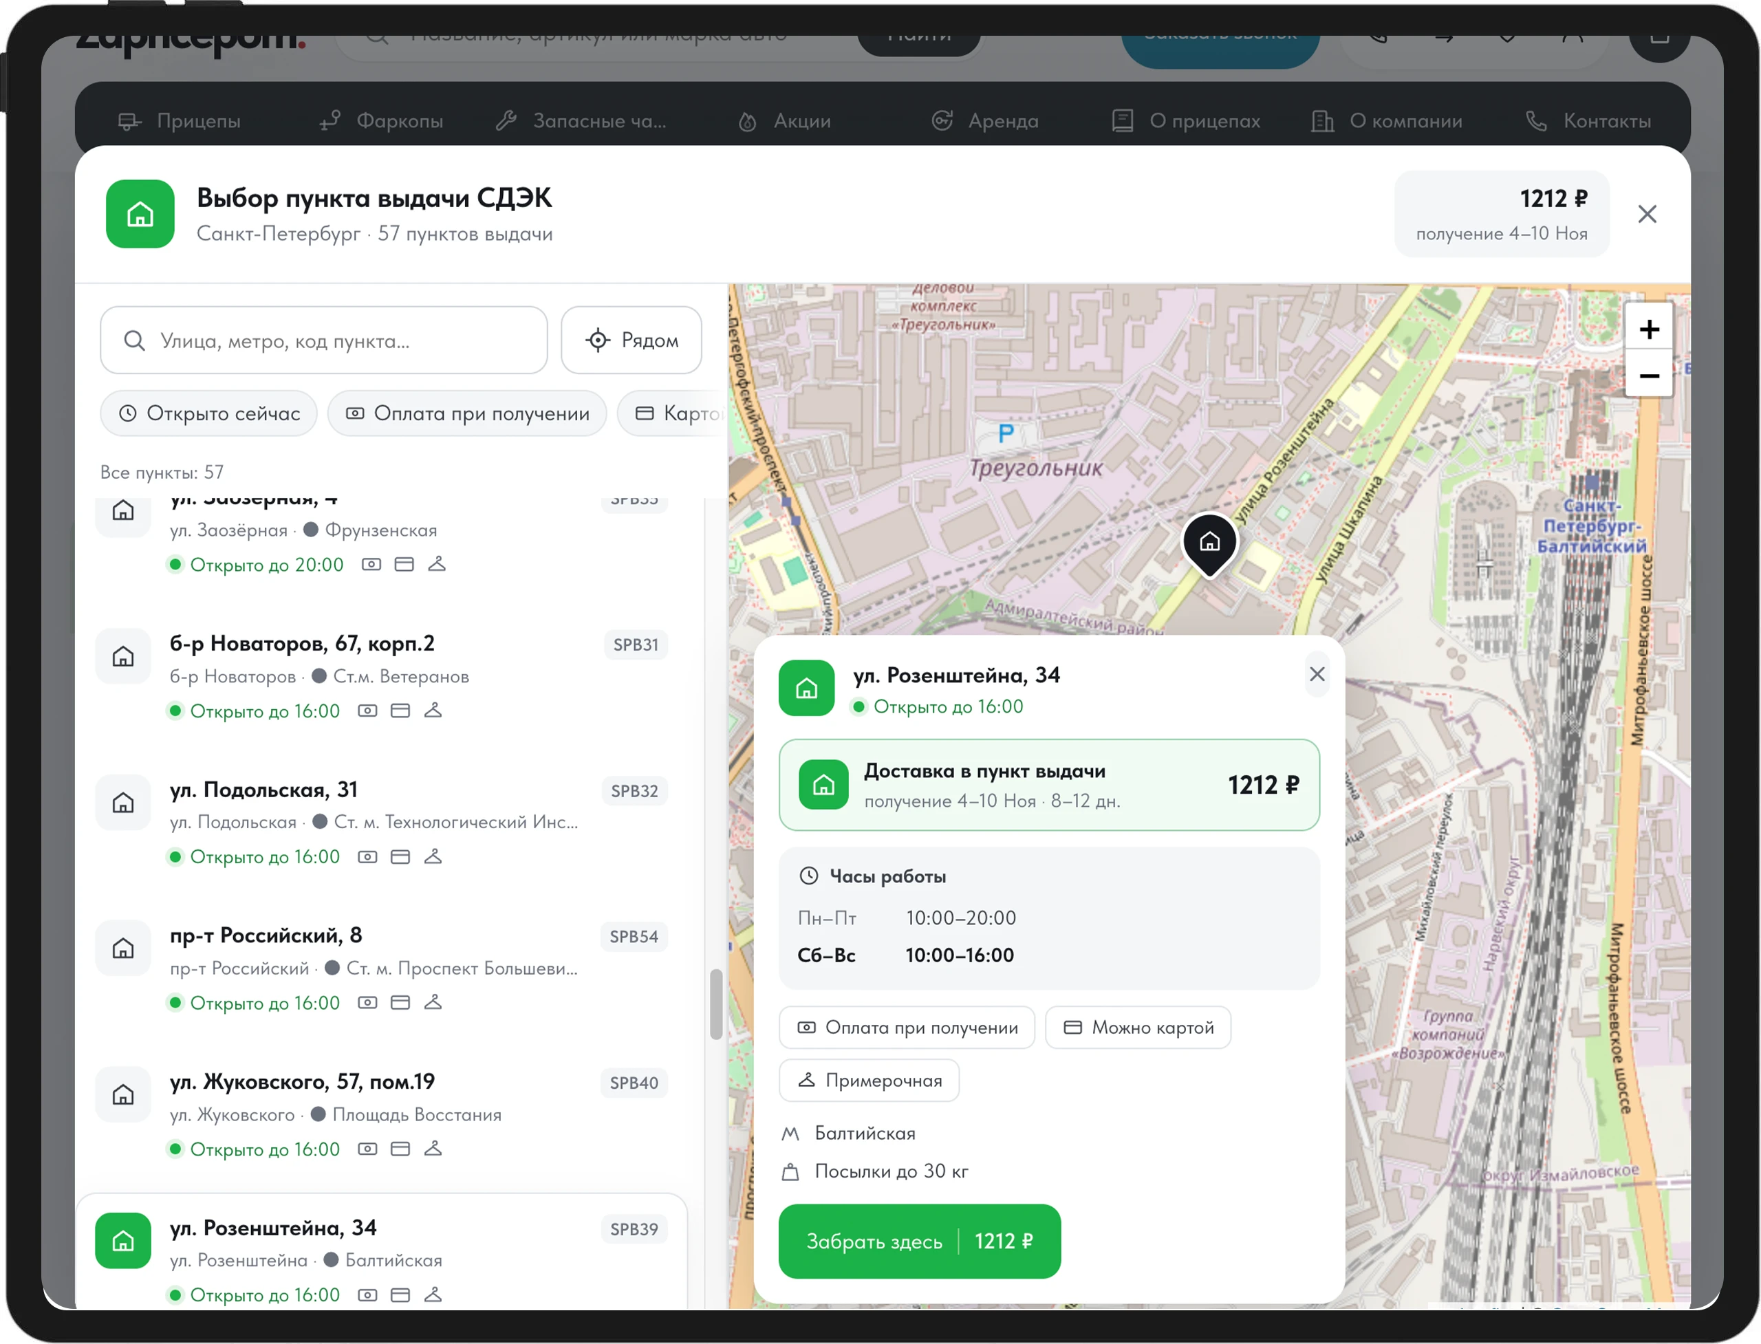Click green house icon of ул. Розенштейна list row
1761x1344 pixels.
(x=123, y=1240)
